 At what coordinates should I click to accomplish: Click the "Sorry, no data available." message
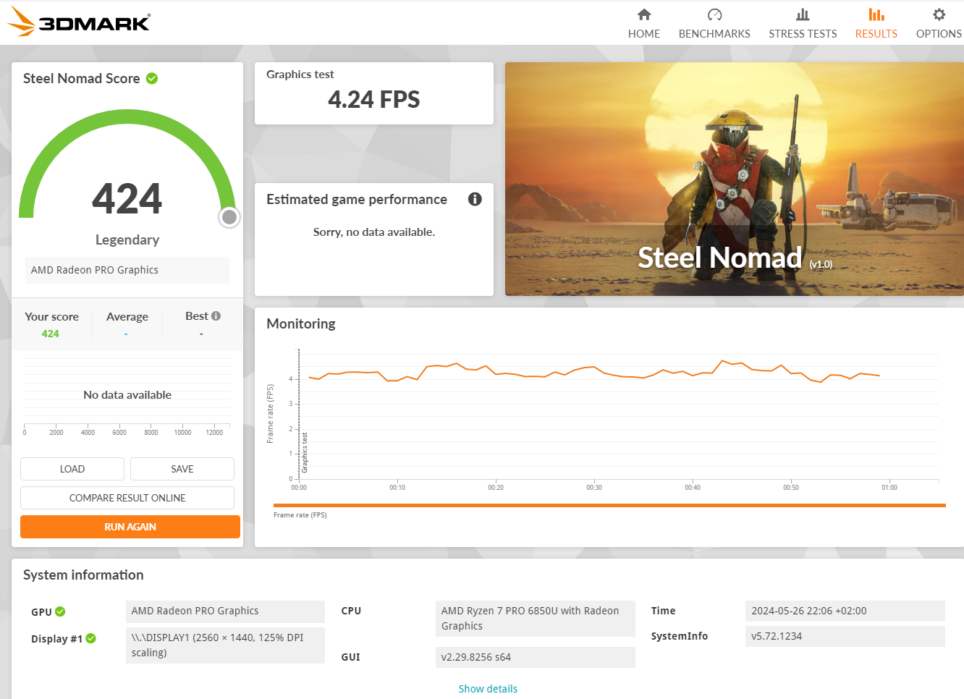pos(374,232)
